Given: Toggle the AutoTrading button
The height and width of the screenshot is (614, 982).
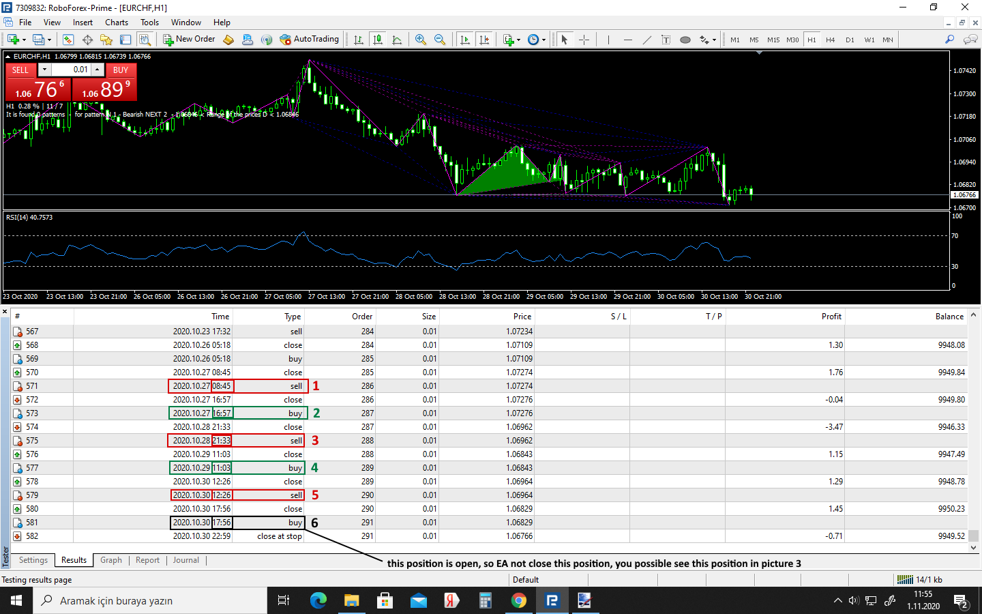Looking at the screenshot, I should tap(310, 40).
